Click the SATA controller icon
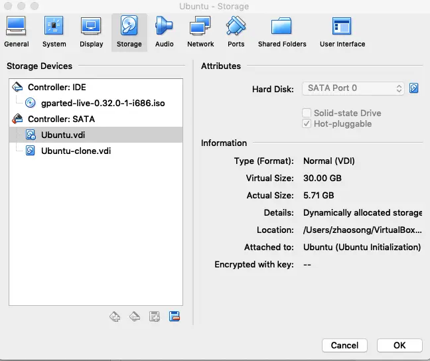The image size is (430, 361). pos(17,119)
